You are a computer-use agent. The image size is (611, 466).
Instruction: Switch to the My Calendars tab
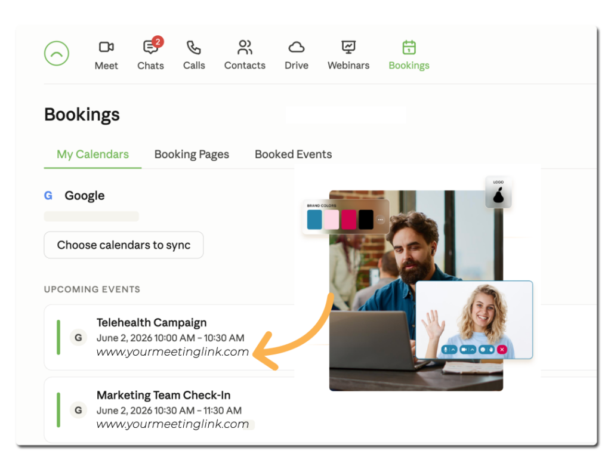[x=92, y=155]
